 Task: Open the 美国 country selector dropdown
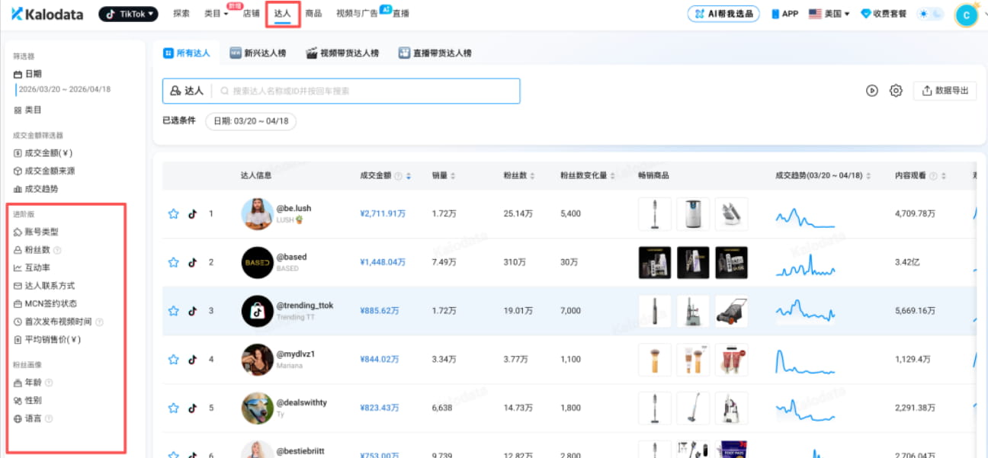point(829,13)
